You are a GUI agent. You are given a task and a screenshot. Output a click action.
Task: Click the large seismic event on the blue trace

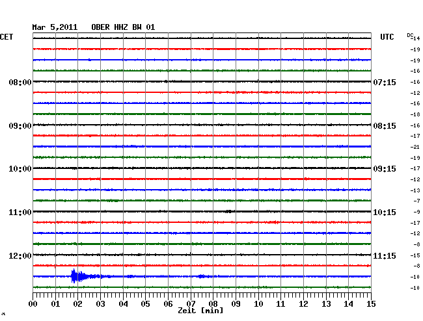tap(78, 276)
